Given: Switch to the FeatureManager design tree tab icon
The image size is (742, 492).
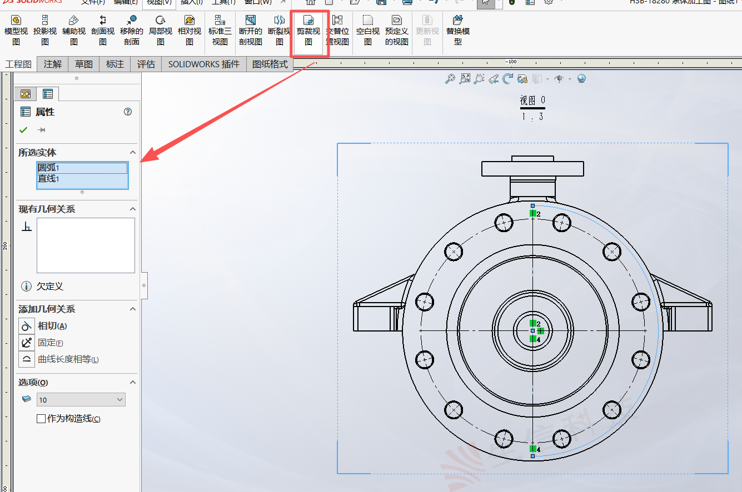Looking at the screenshot, I should tap(25, 94).
